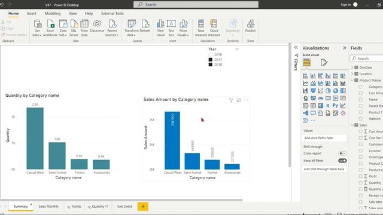383x215 pixels.
Task: Select the R script visual
Action: point(328,106)
